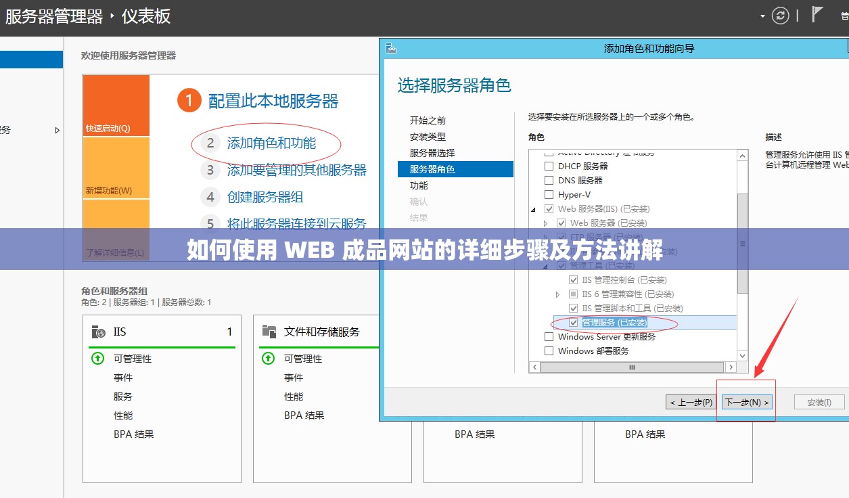The image size is (849, 498).
Task: Open the notifications flag icon
Action: coord(818,15)
